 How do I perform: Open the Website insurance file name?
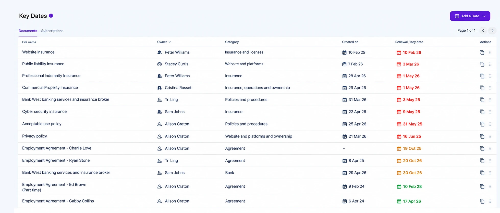(x=38, y=52)
